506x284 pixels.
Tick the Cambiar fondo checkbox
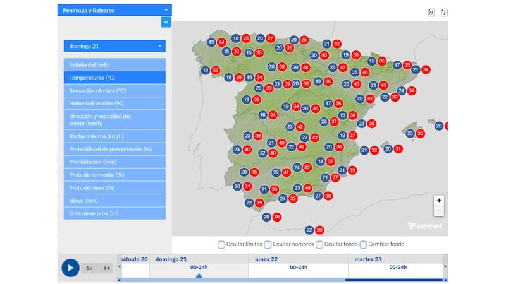click(363, 244)
